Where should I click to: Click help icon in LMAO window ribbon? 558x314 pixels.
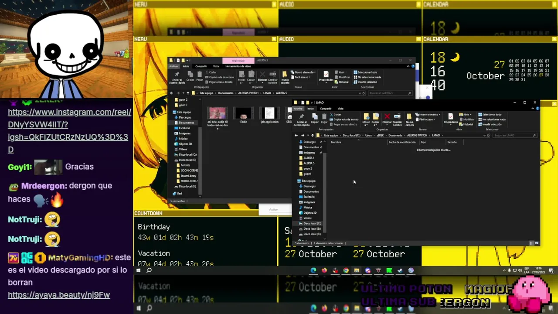538,108
